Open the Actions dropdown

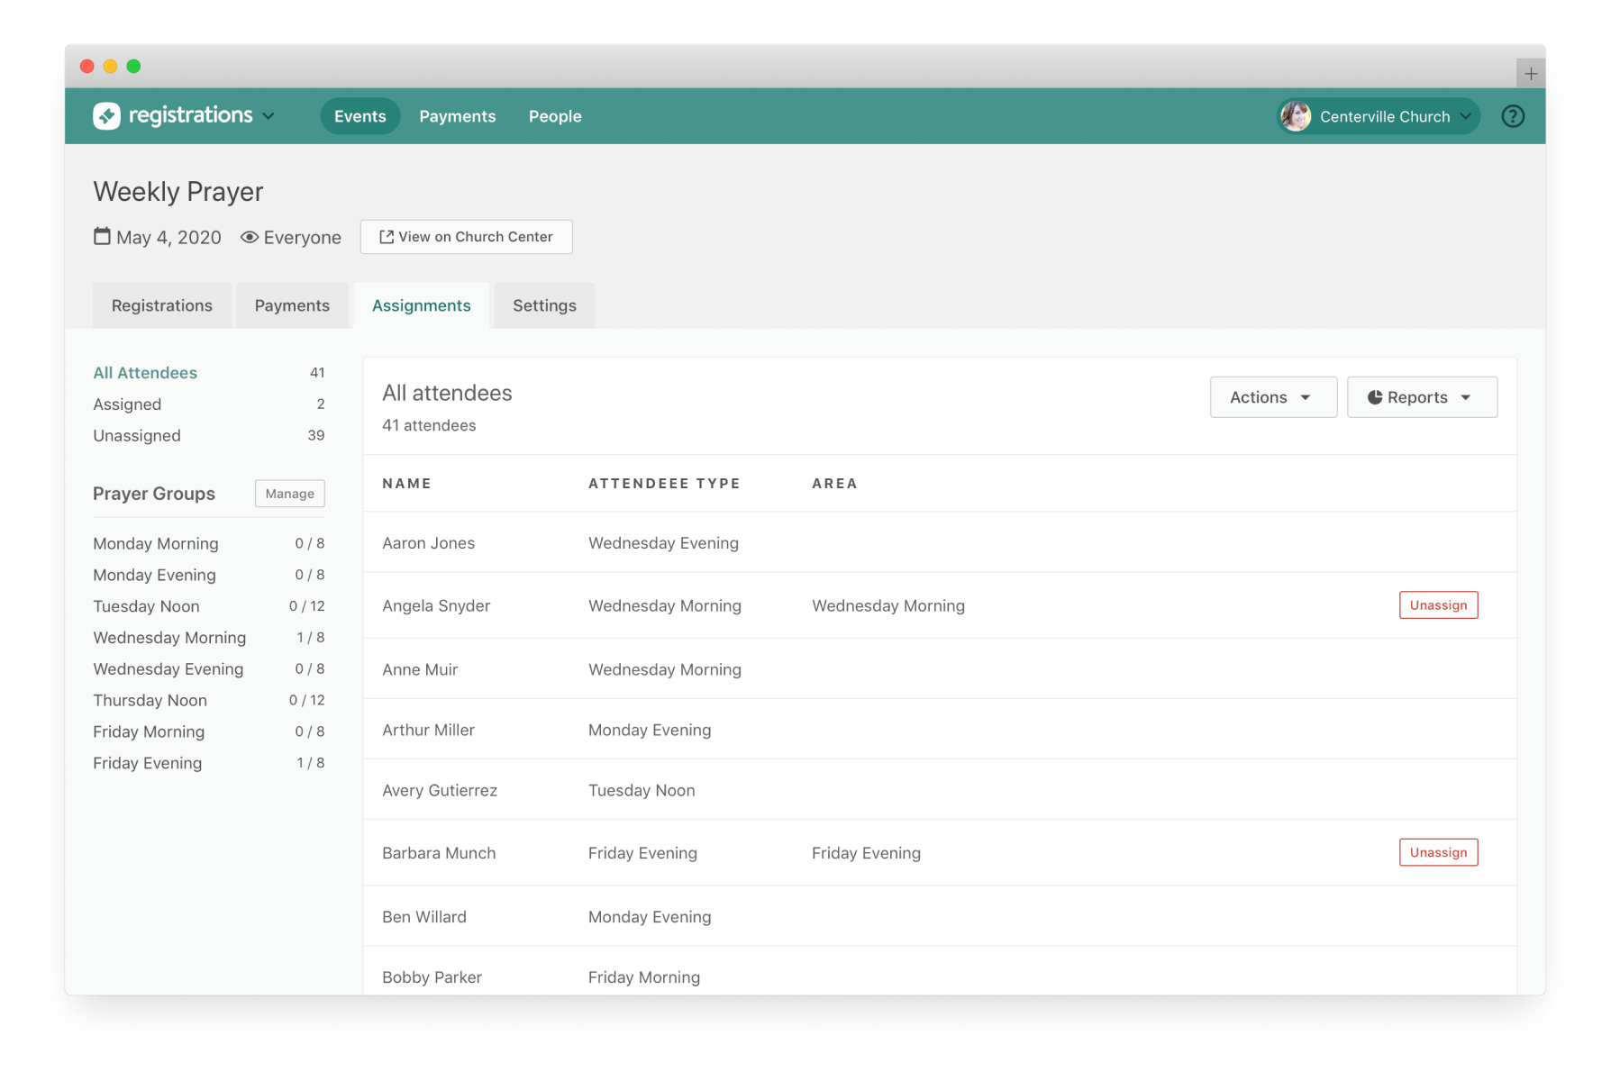(x=1272, y=397)
